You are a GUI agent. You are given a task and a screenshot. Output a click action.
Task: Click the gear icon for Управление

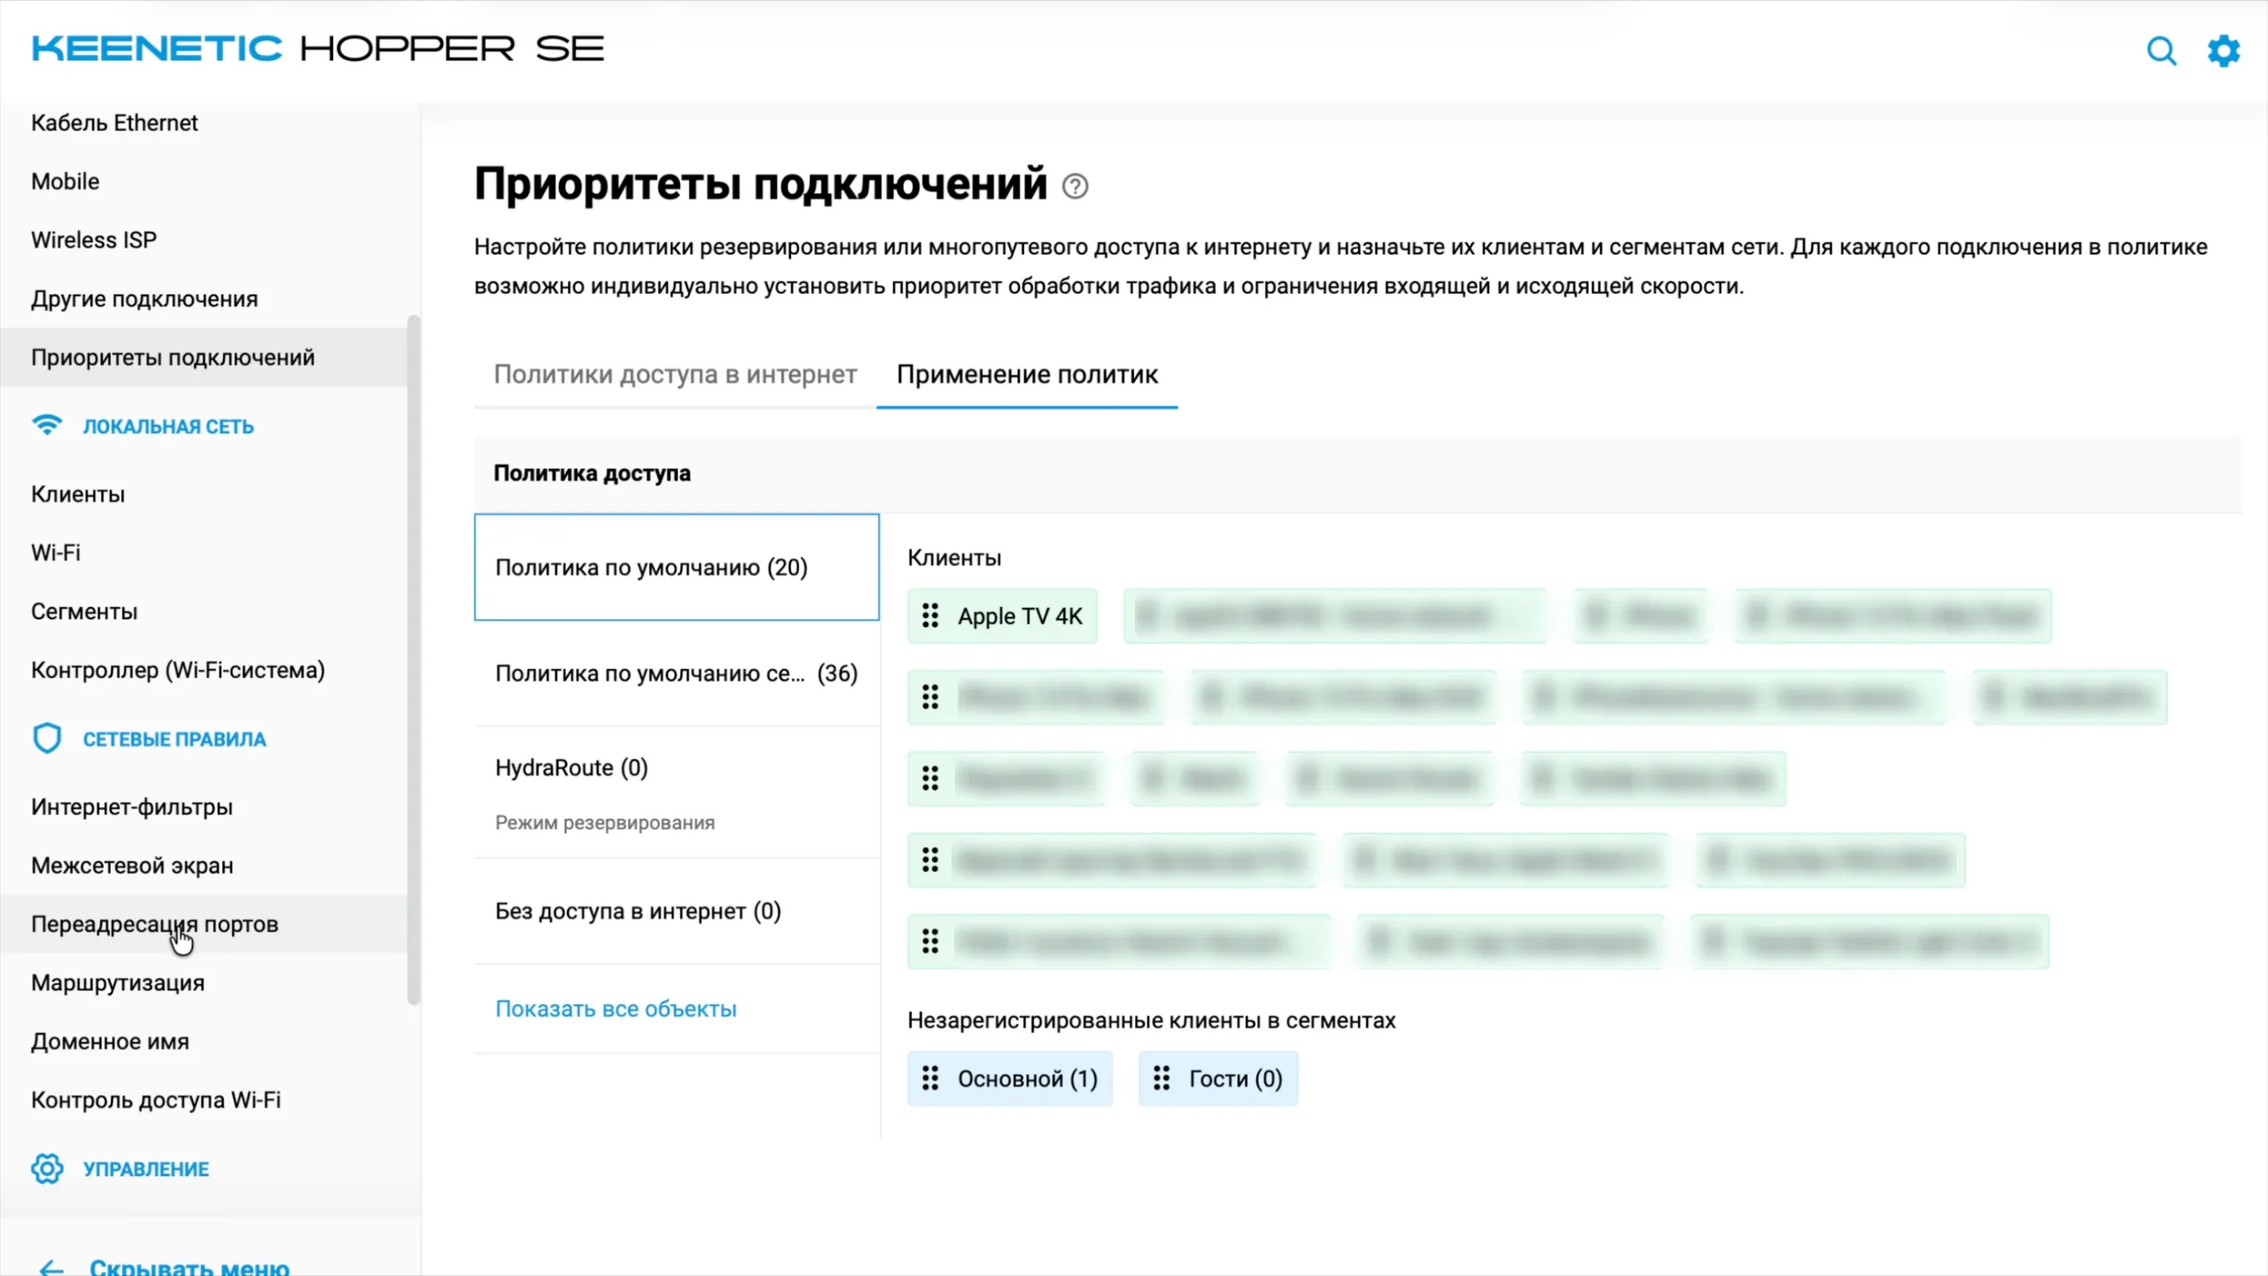click(47, 1168)
